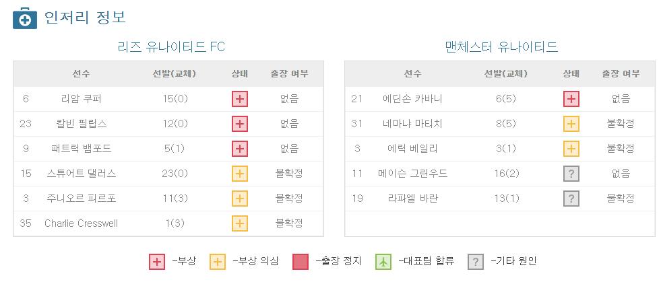The image size is (661, 282).
Task: Click the 리즈 유나이티드 FC team heading
Action: coord(171,46)
